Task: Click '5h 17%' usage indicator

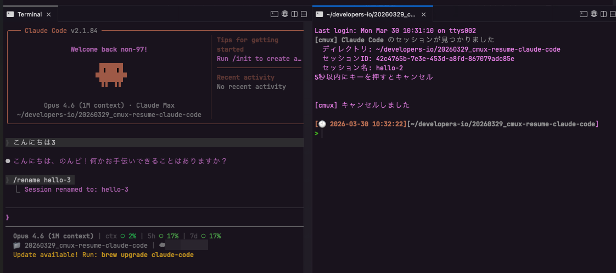Action: [163, 236]
